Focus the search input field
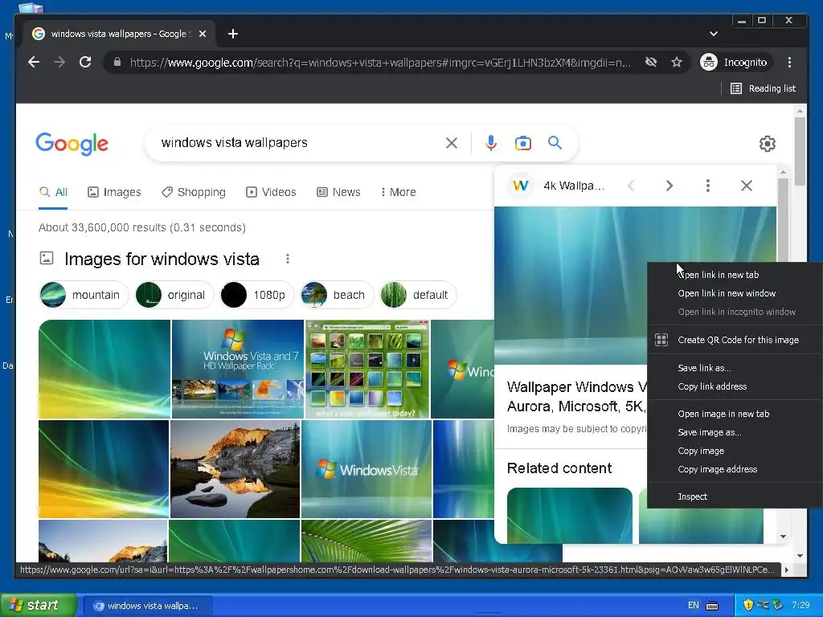Viewport: 823px width, 617px height. (299, 143)
